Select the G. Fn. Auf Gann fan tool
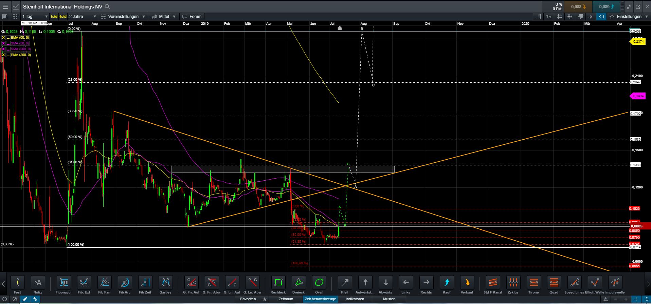Screen dimensions: 651x304 (x=191, y=282)
